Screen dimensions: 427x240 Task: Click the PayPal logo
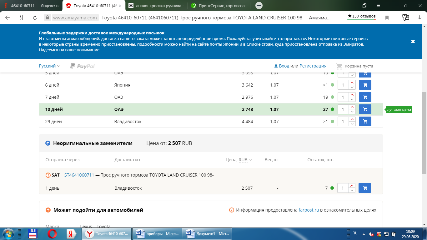[83, 66]
